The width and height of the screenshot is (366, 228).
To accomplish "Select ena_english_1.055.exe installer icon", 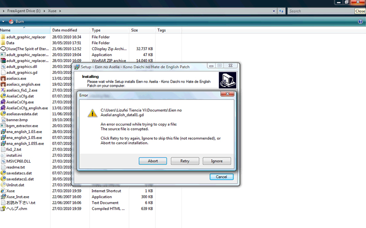I will pyautogui.click(x=3, y=144).
